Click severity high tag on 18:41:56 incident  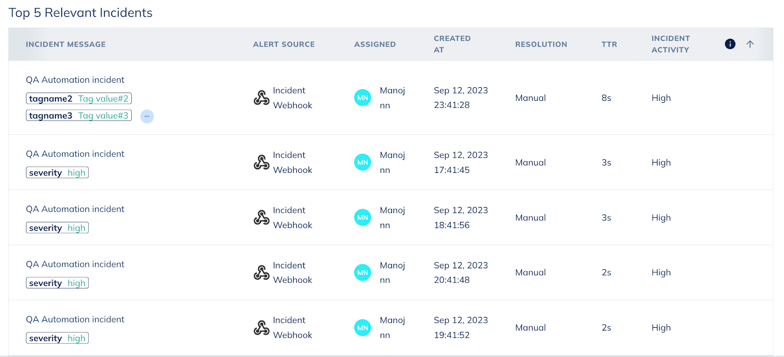click(57, 228)
